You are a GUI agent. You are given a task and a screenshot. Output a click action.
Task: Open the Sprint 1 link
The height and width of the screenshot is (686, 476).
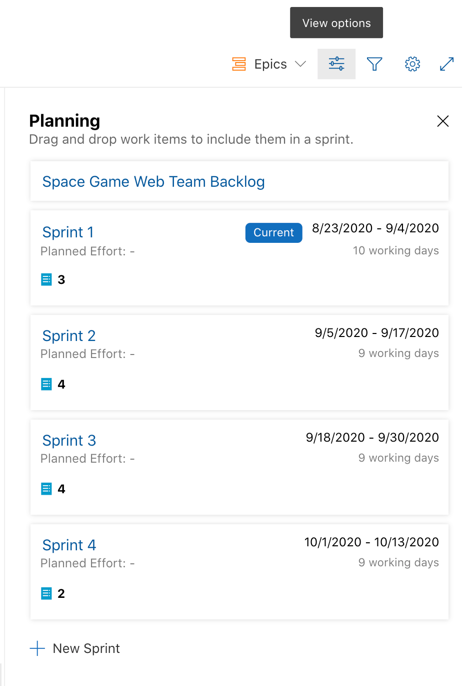tap(68, 232)
